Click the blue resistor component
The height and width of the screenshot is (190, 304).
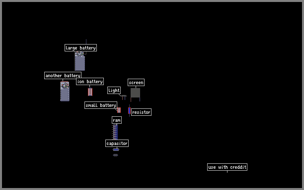pos(129,111)
